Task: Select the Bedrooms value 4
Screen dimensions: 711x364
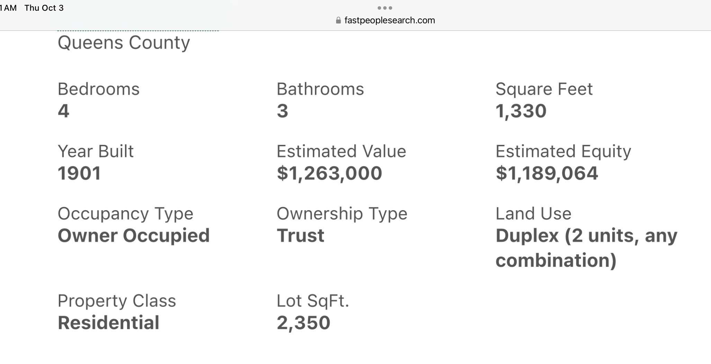Action: [63, 111]
